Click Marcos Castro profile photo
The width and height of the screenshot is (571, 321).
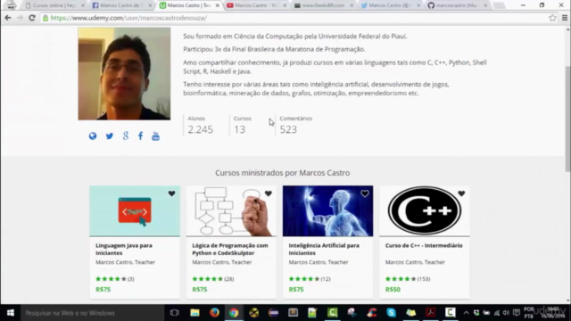(124, 73)
